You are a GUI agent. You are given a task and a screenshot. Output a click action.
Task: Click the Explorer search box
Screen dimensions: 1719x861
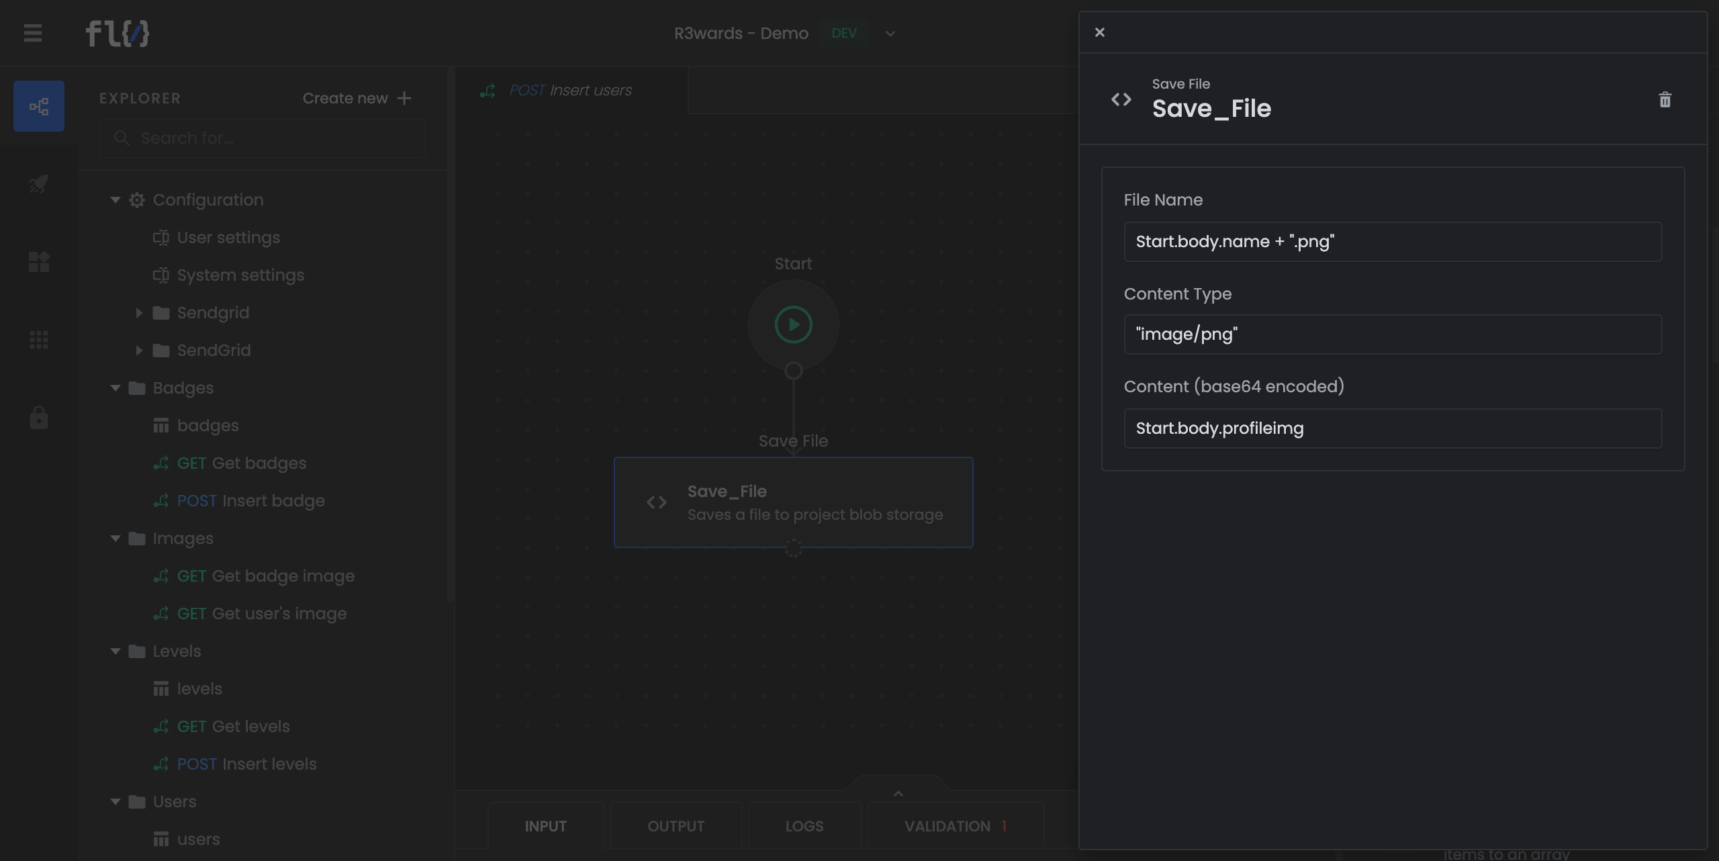pos(262,138)
